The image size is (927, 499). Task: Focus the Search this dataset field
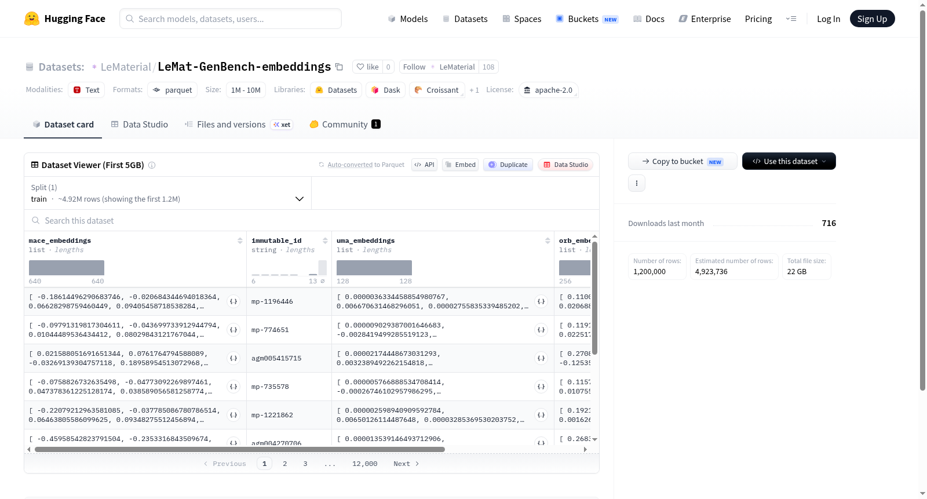[312, 221]
